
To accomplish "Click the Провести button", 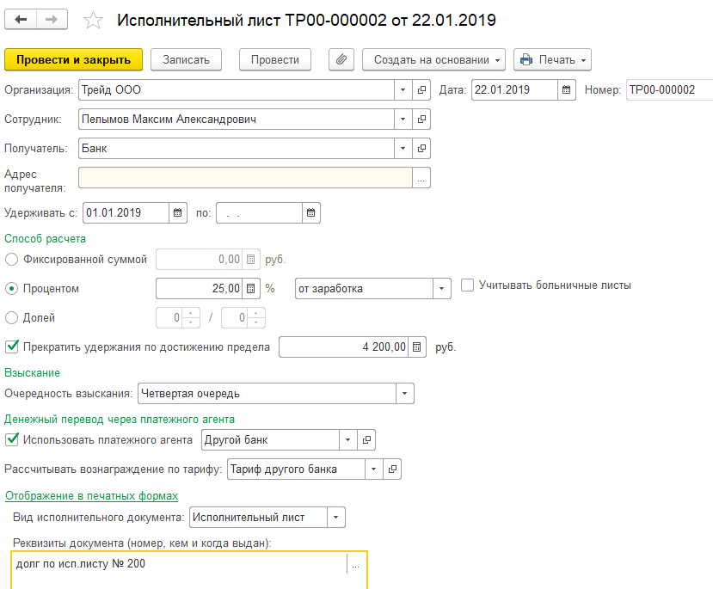I will click(275, 59).
